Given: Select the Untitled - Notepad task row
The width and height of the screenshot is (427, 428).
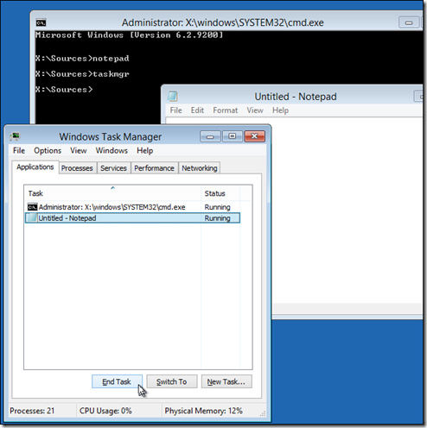Looking at the screenshot, I should tap(132, 217).
